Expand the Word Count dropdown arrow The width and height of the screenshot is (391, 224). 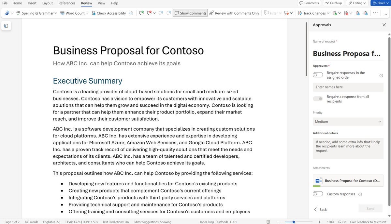87,13
